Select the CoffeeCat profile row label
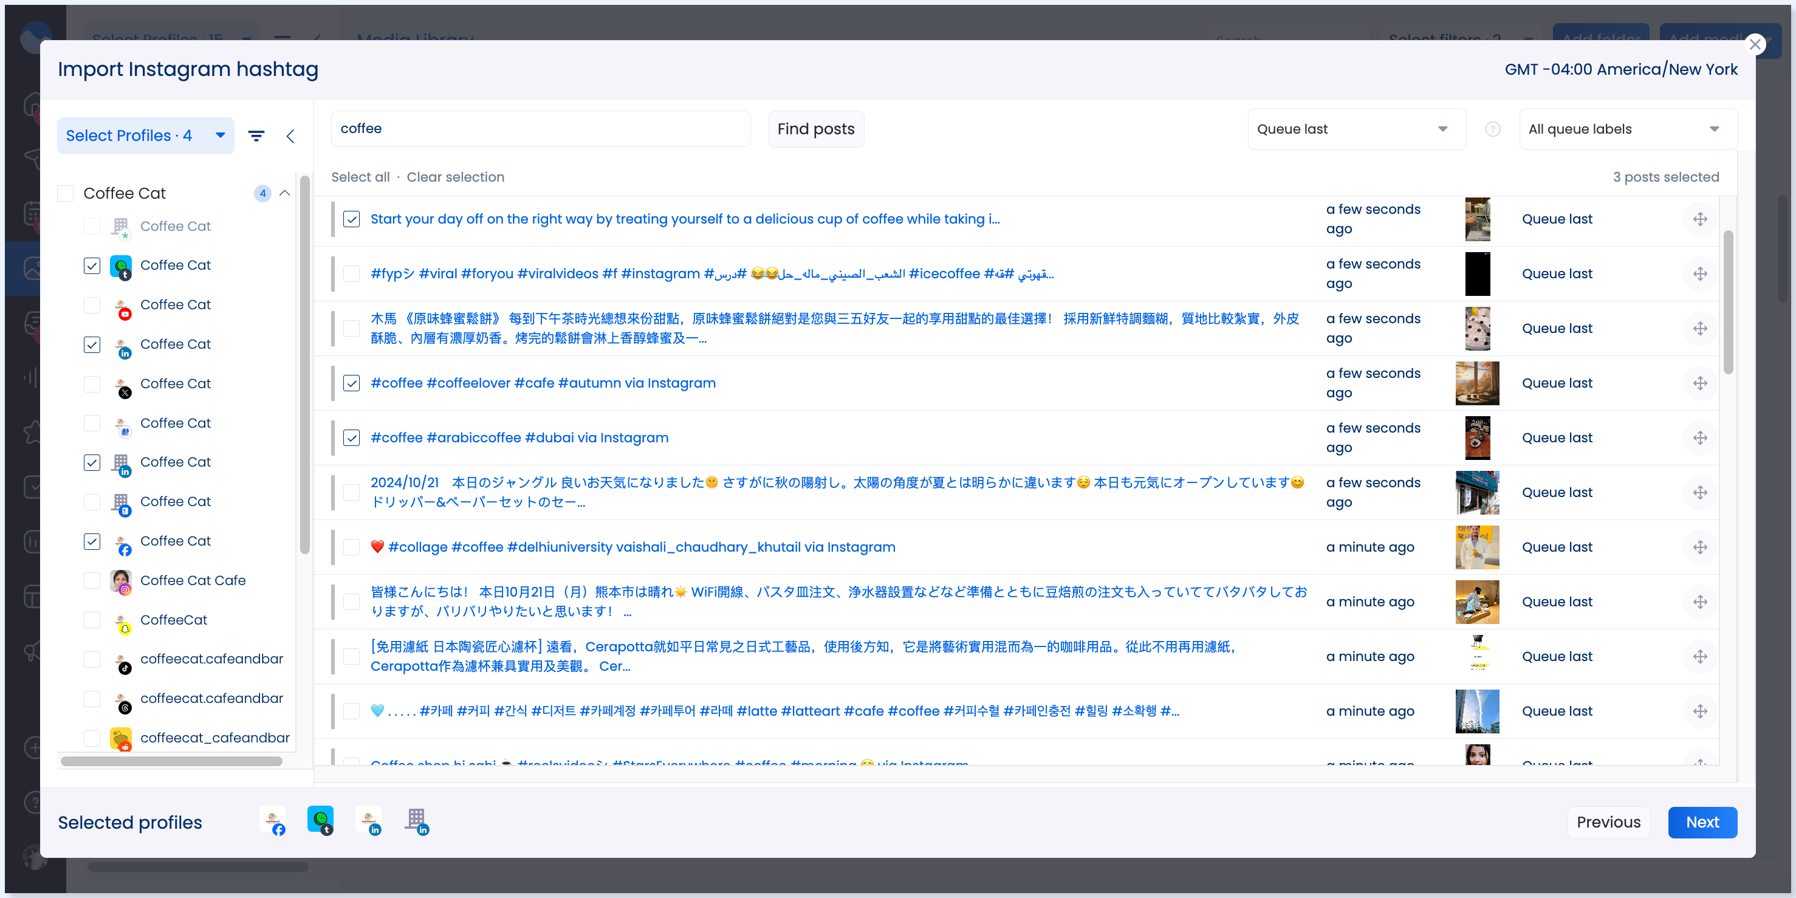This screenshot has width=1796, height=898. click(174, 620)
